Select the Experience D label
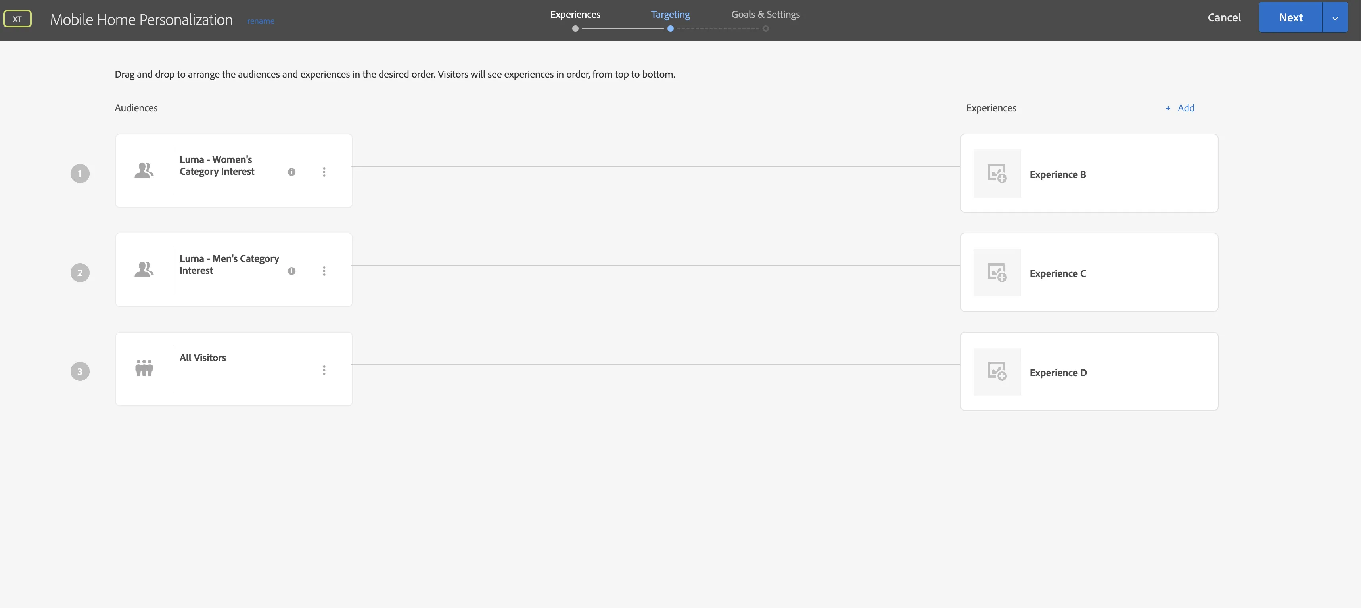 (x=1058, y=373)
